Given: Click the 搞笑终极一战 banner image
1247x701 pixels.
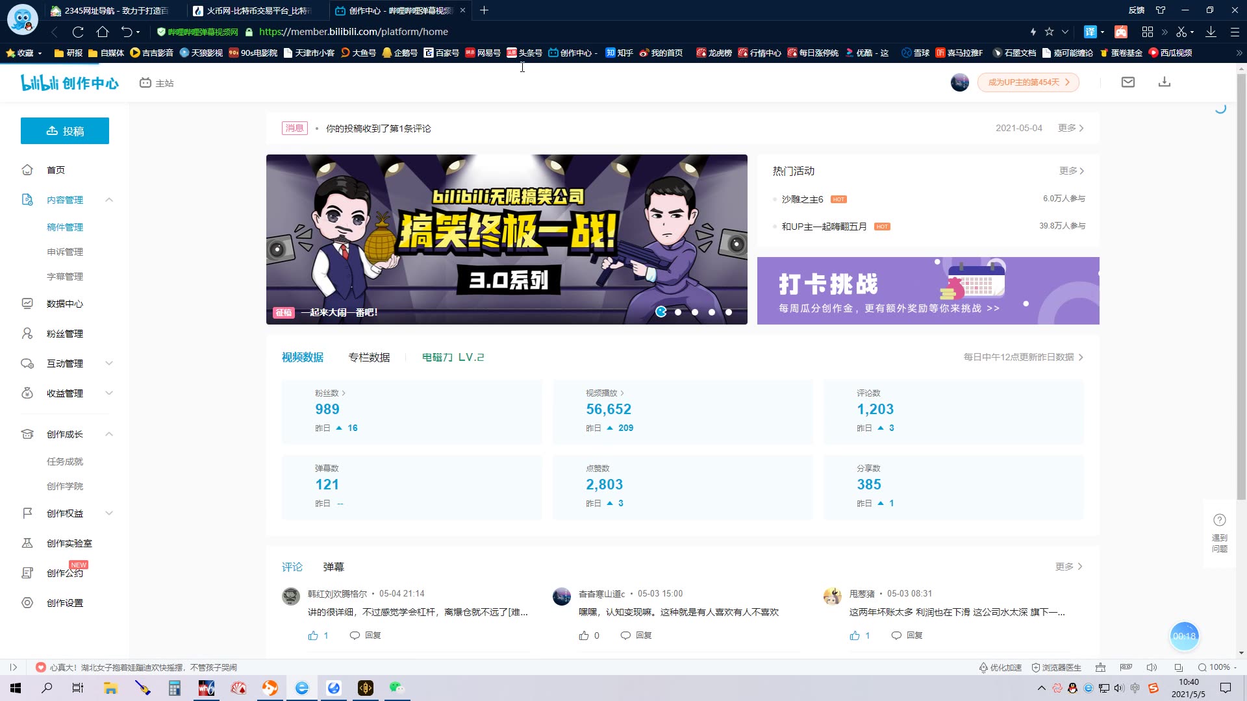Looking at the screenshot, I should pyautogui.click(x=507, y=240).
